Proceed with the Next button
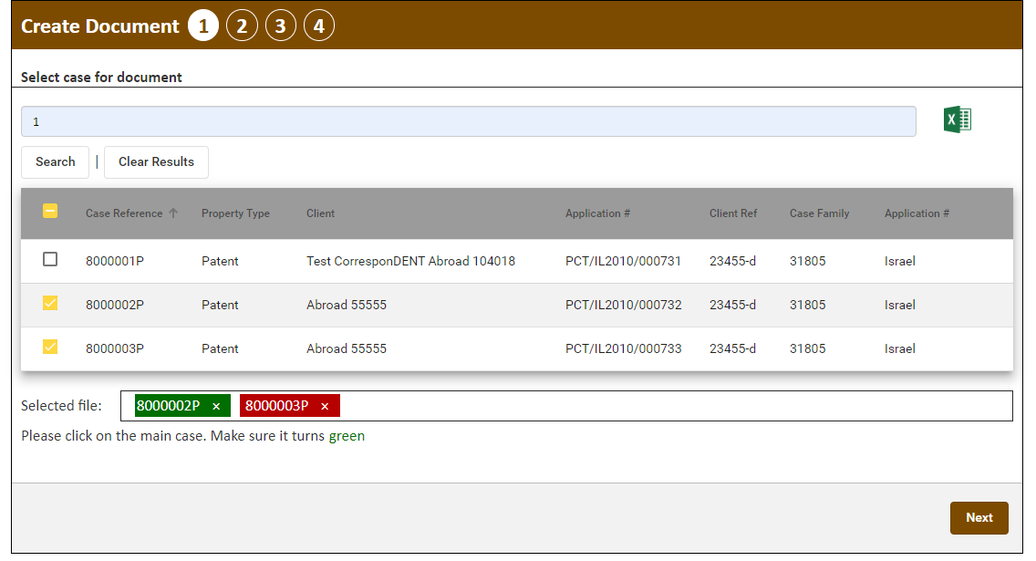The image size is (1036, 561). click(979, 518)
